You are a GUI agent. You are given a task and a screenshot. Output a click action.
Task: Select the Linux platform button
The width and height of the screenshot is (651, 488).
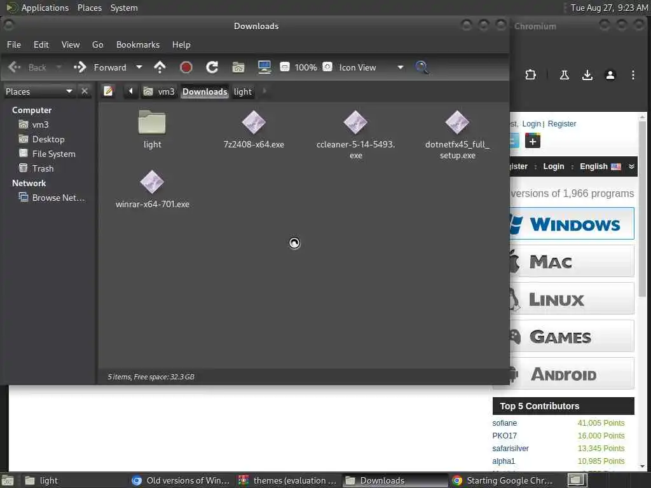click(x=572, y=299)
